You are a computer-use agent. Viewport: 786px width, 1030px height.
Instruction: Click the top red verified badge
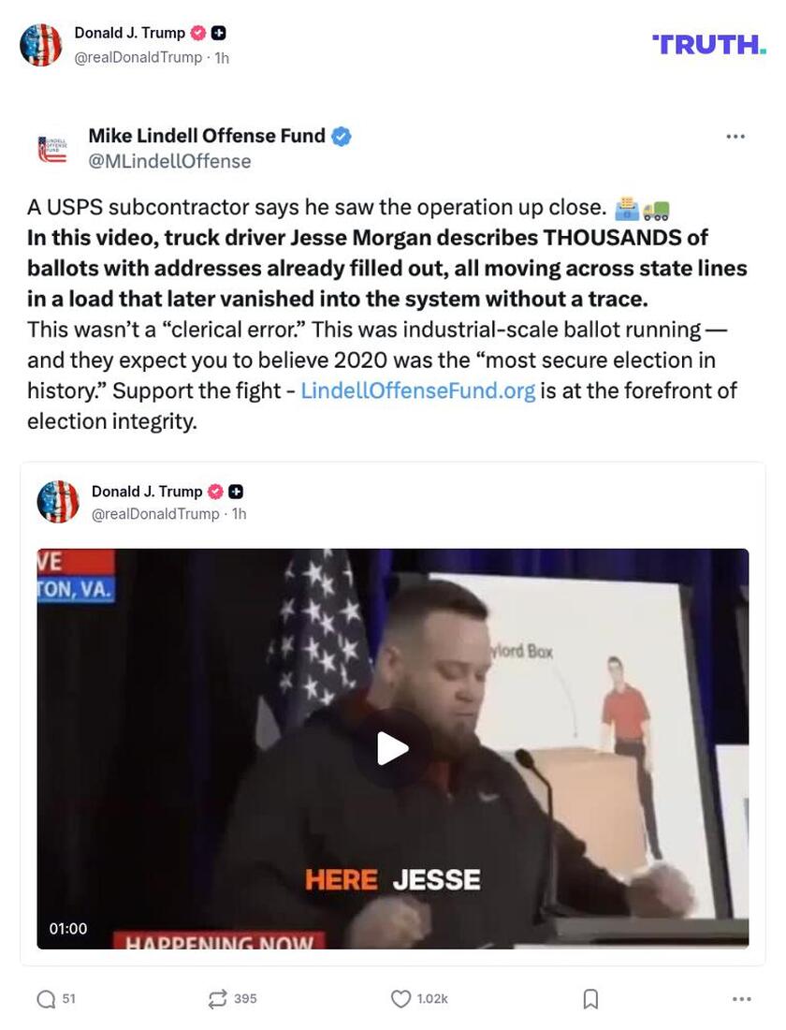(197, 33)
